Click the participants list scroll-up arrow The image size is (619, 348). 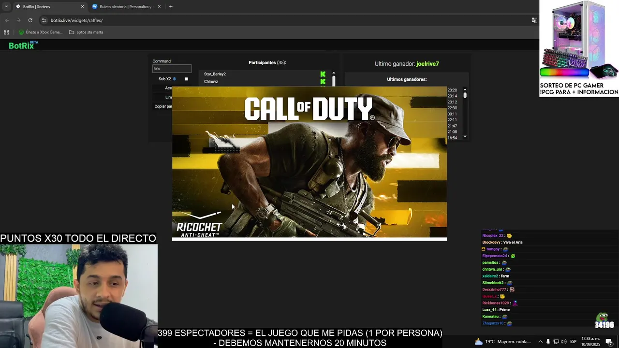point(334,73)
